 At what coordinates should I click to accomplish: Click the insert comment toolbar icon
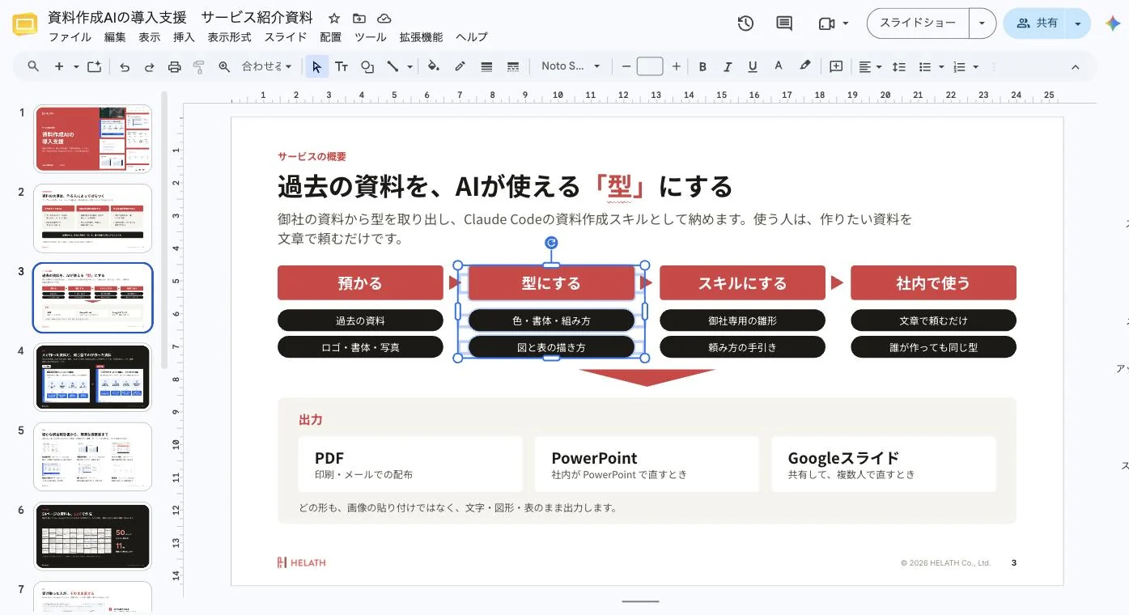click(836, 66)
